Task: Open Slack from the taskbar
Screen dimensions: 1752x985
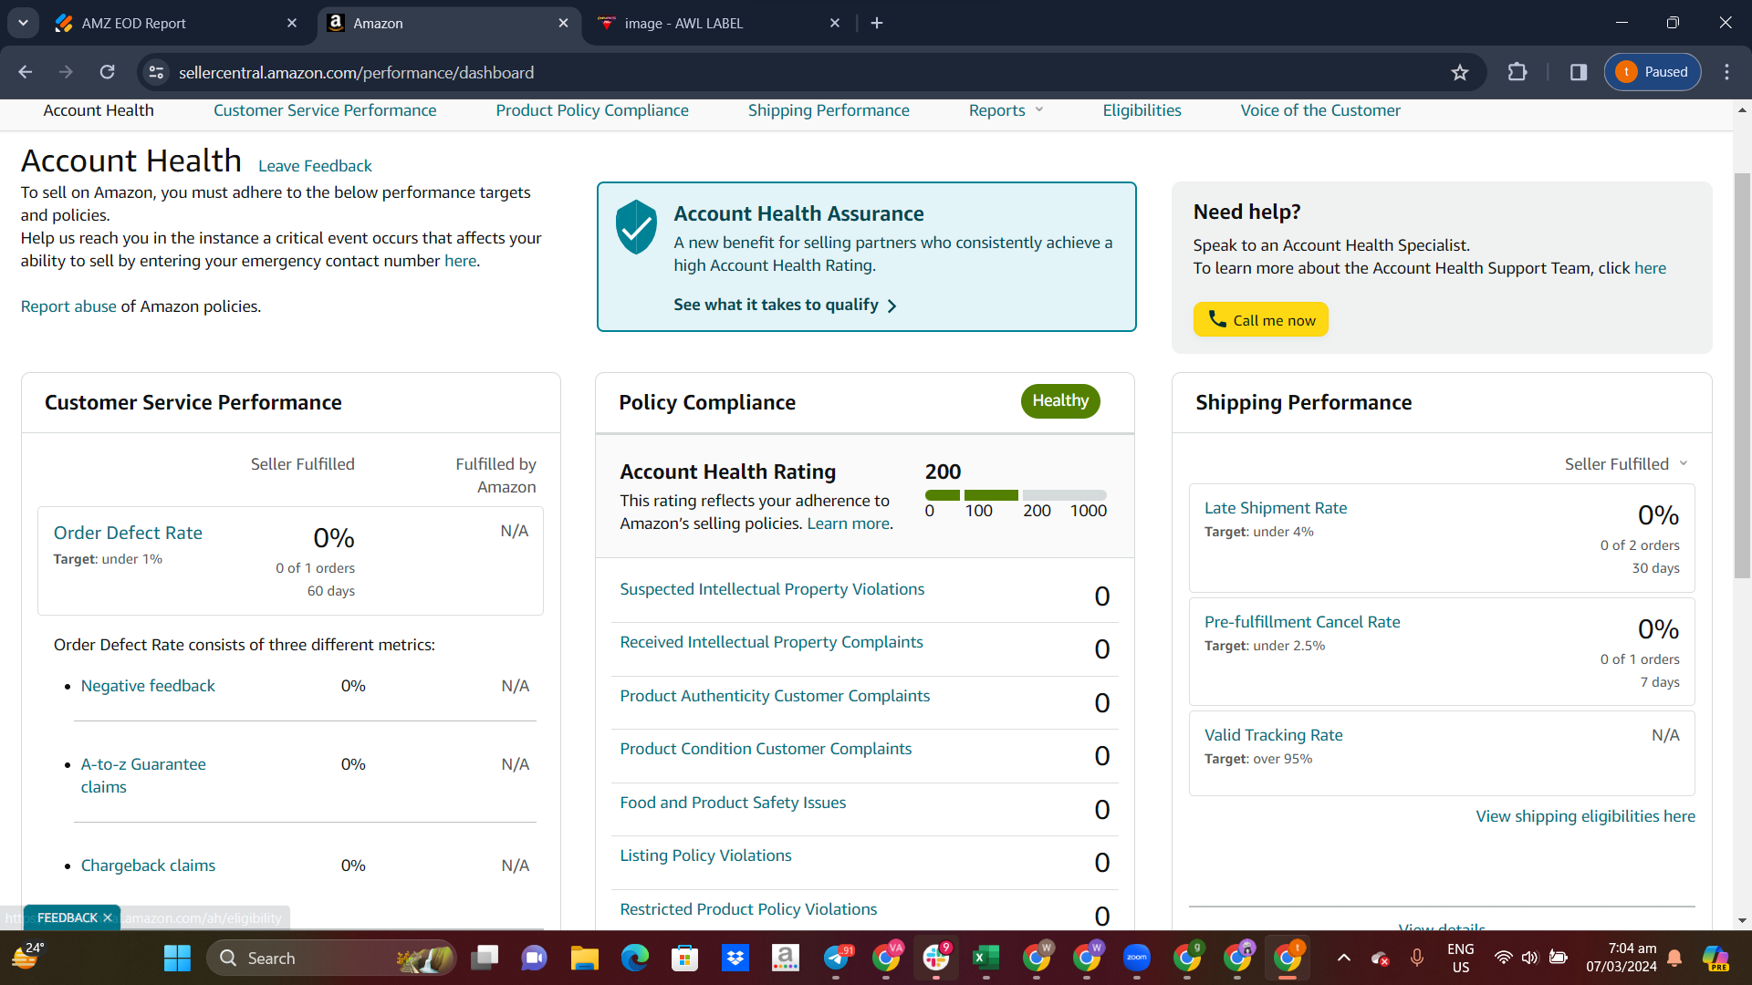Action: click(936, 958)
